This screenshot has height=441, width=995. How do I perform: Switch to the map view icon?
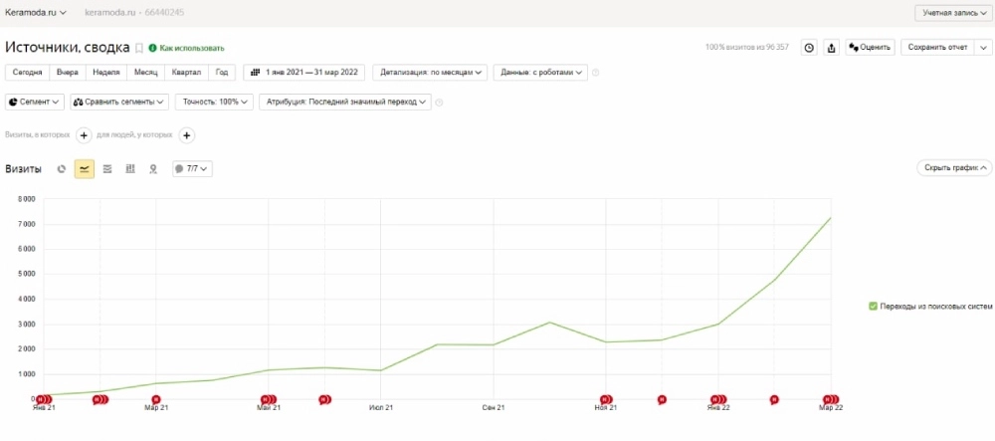tap(153, 169)
